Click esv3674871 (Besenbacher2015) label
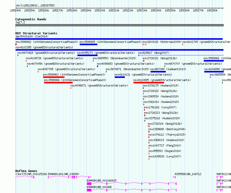The image size is (231, 193). pyautogui.click(x=127, y=69)
